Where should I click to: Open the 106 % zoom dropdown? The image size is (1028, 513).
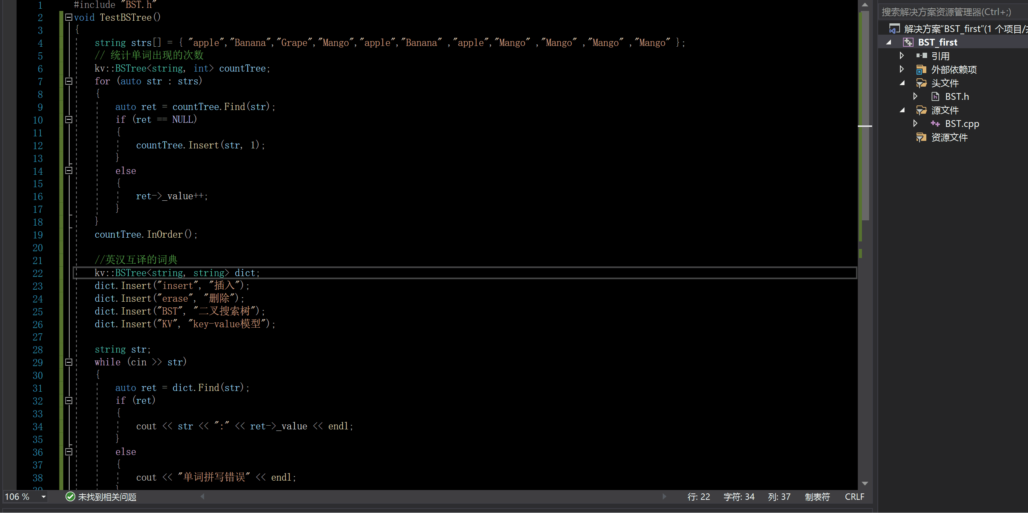point(44,497)
